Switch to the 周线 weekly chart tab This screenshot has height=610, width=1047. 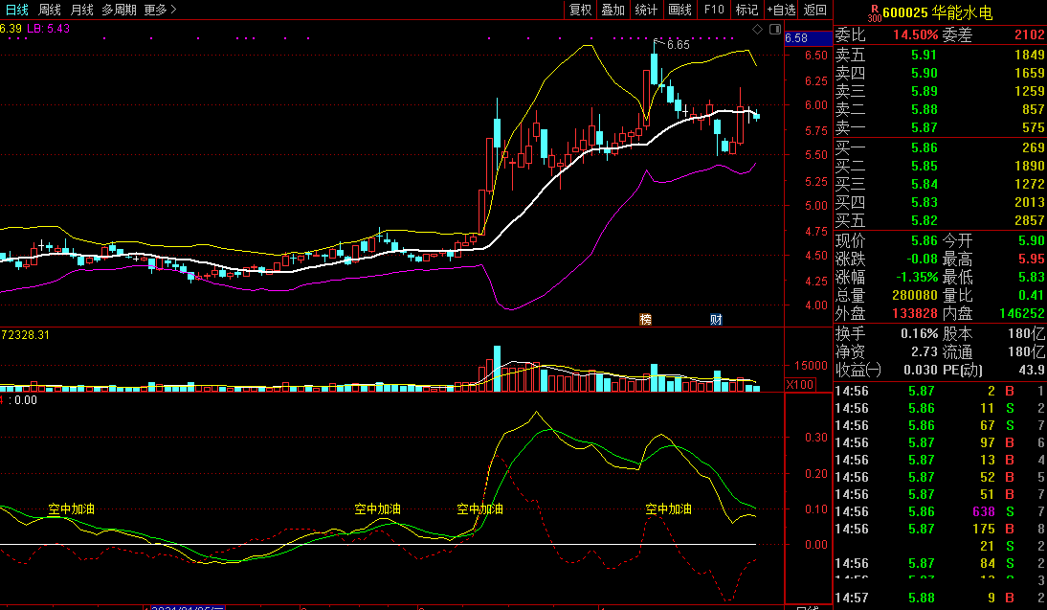point(50,10)
